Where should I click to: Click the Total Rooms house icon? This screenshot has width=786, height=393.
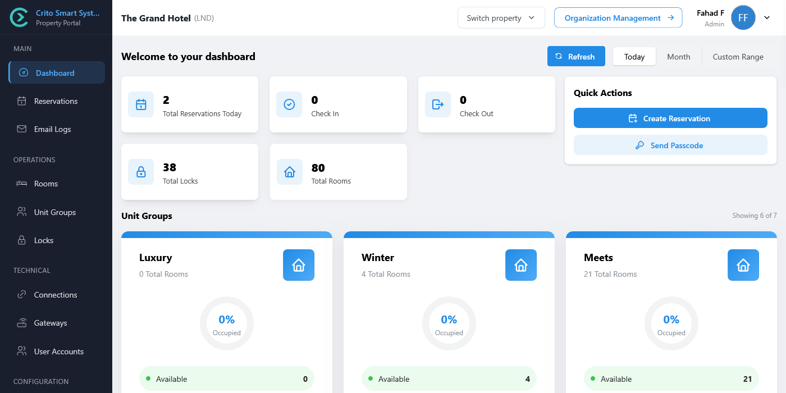pos(290,172)
